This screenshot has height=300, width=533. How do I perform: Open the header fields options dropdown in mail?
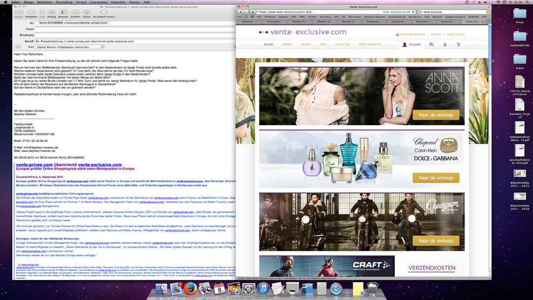(18, 47)
